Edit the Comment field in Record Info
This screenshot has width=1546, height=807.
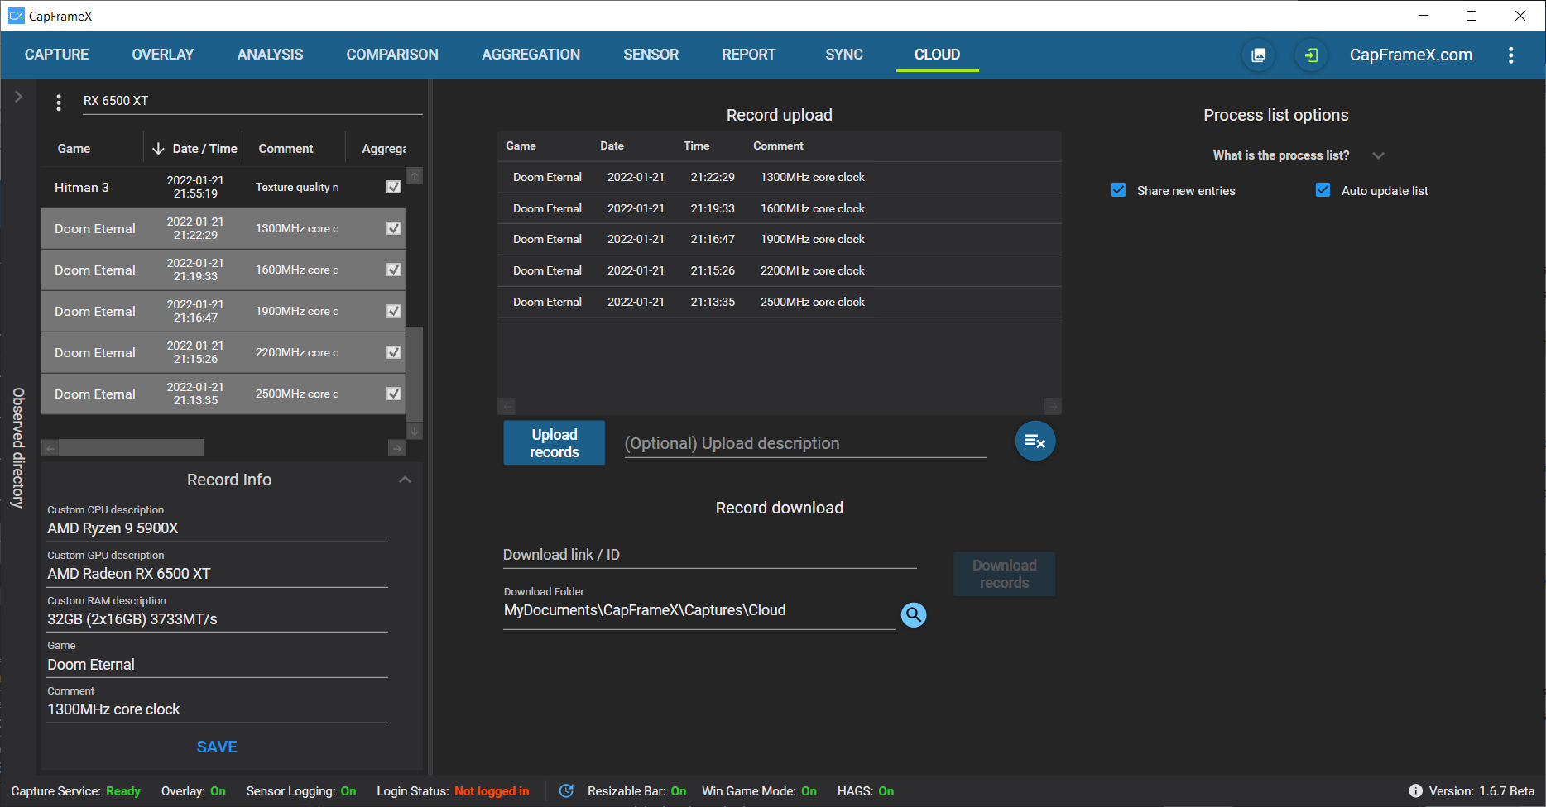click(x=218, y=709)
